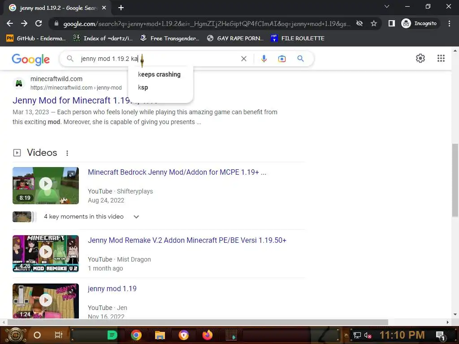Switch to Chrome on the taskbar

tap(136, 335)
